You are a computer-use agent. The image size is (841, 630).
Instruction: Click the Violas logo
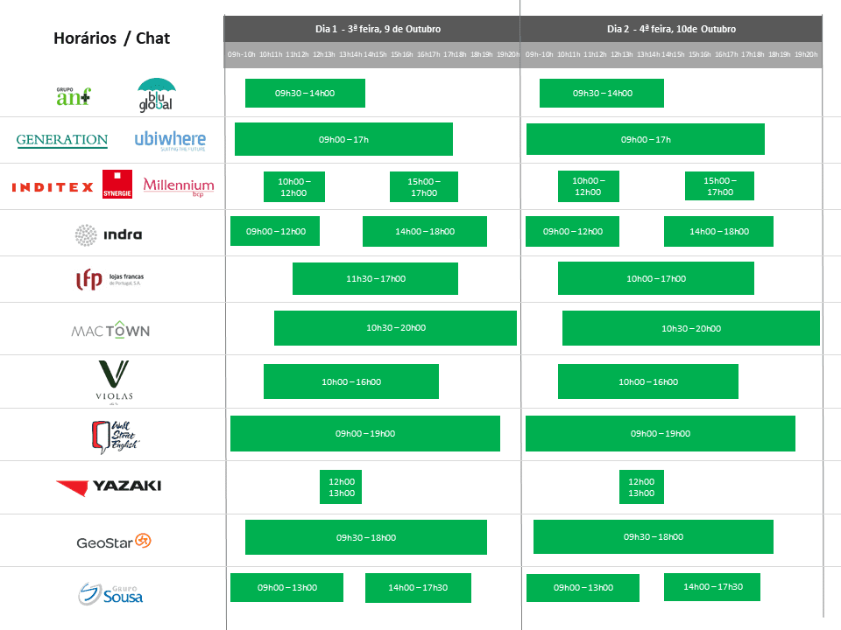[114, 381]
